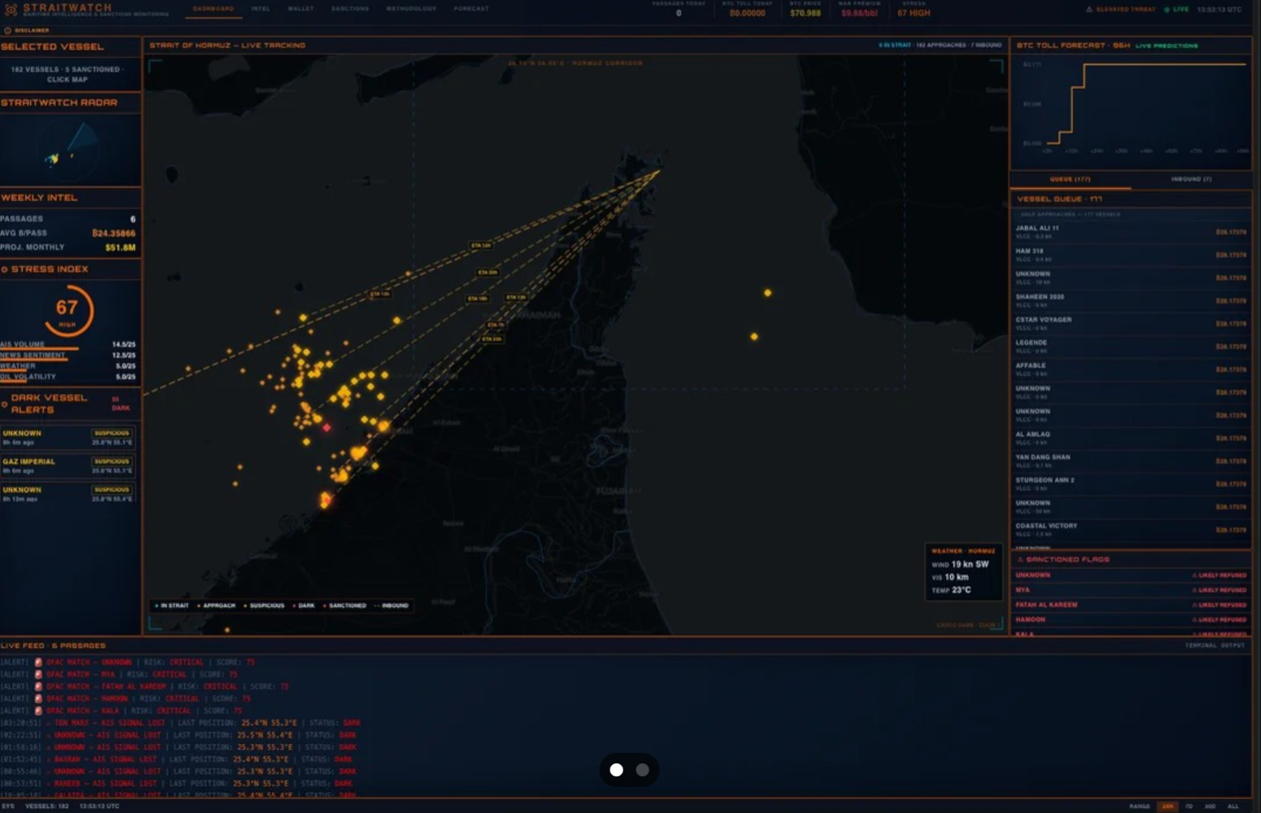
Task: Click the BTC price value $70.988
Action: pos(805,13)
